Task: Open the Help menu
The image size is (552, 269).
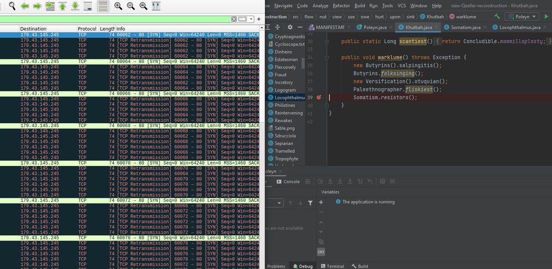Action: pos(437,6)
